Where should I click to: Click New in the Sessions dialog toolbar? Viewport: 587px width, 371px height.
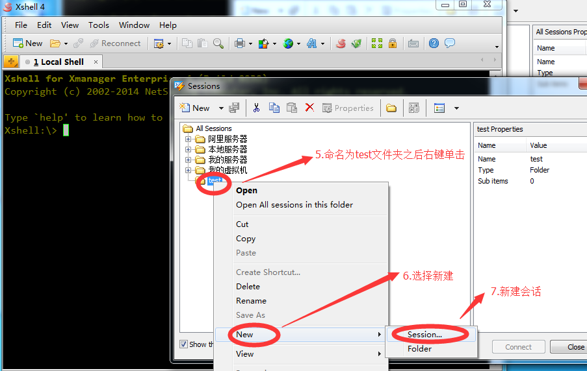194,108
